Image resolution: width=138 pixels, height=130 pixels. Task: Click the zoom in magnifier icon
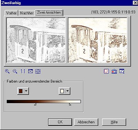pyautogui.click(x=7, y=71)
